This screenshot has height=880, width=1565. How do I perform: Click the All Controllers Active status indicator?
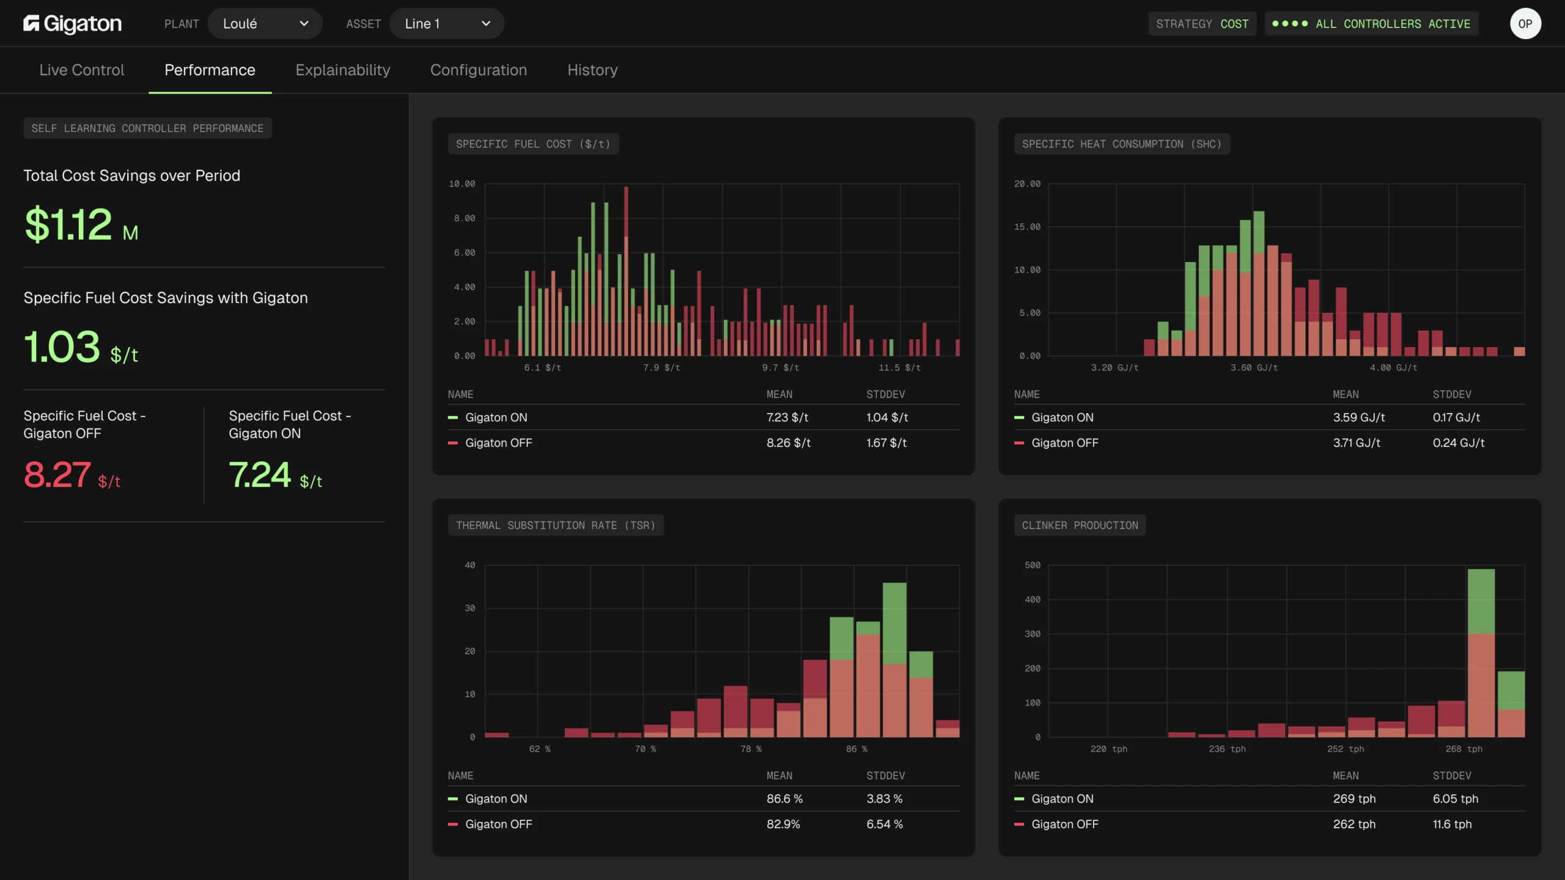point(1371,24)
